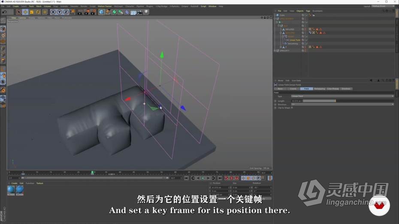399x224 pixels.
Task: Open Material Manager Texture menu
Action: 40,183
